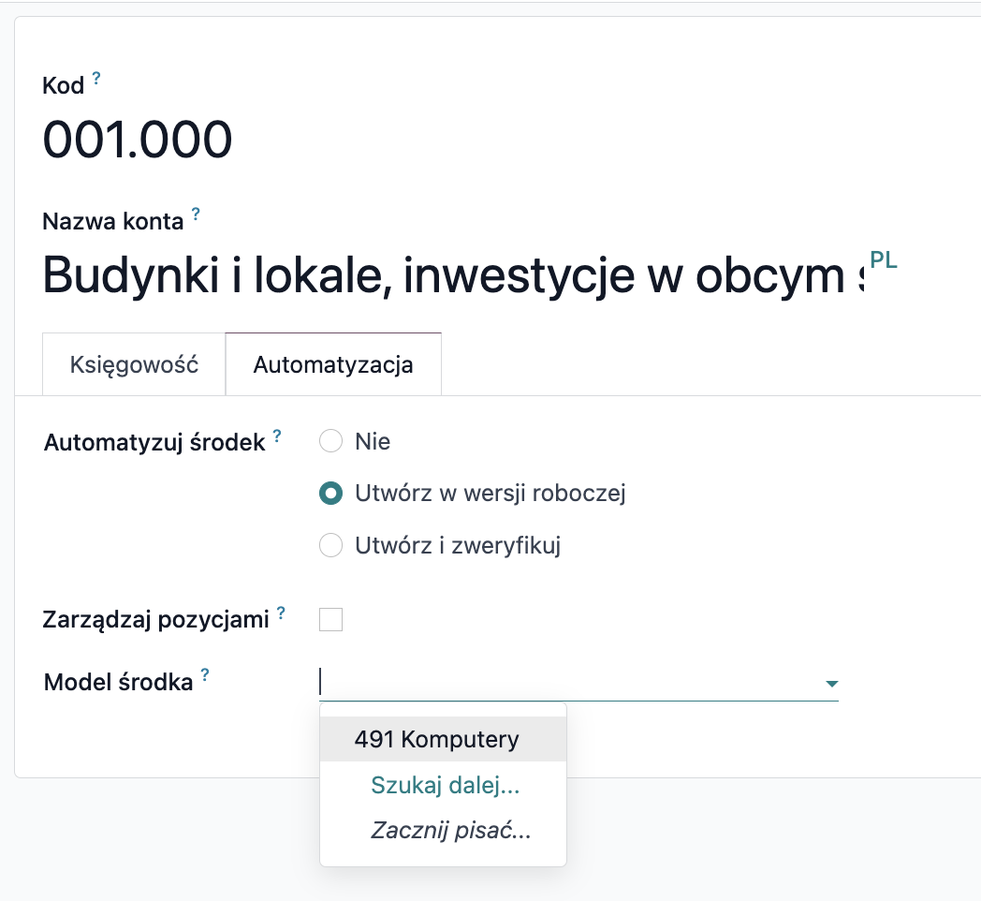Show tooltip for Zarządzaj pozycjami question mark

281,613
